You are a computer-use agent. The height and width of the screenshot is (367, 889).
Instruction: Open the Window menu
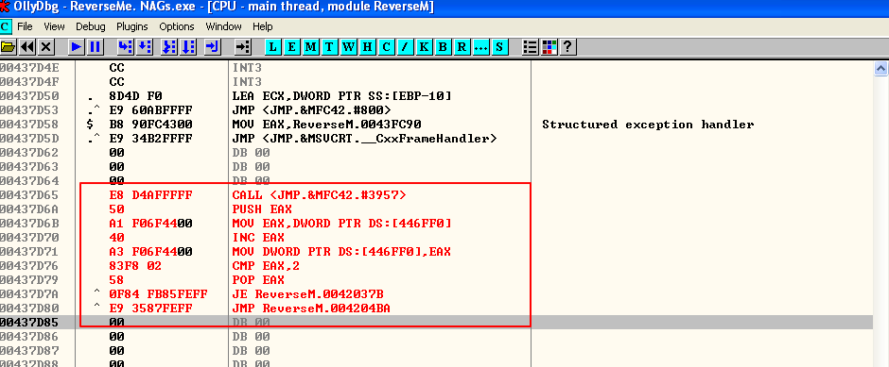[x=223, y=26]
